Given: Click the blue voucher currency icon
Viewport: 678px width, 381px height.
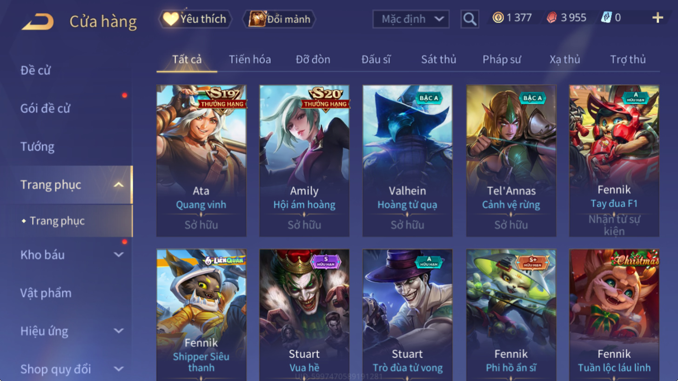Looking at the screenshot, I should coord(606,18).
